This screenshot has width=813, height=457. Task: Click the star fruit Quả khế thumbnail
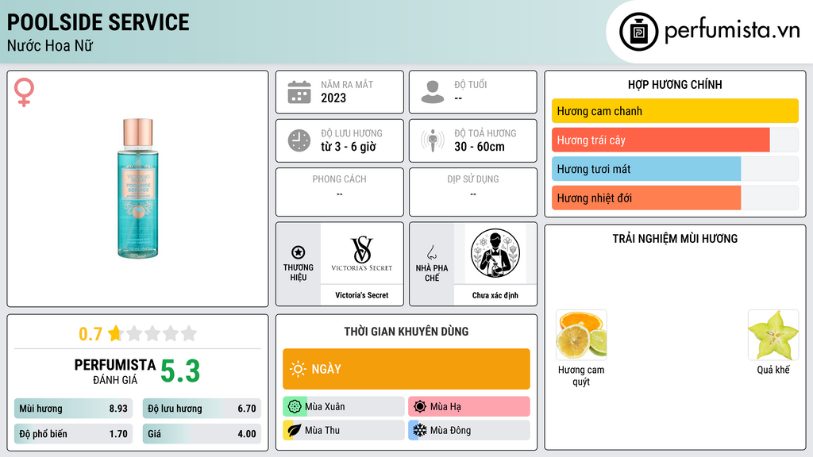pyautogui.click(x=773, y=336)
